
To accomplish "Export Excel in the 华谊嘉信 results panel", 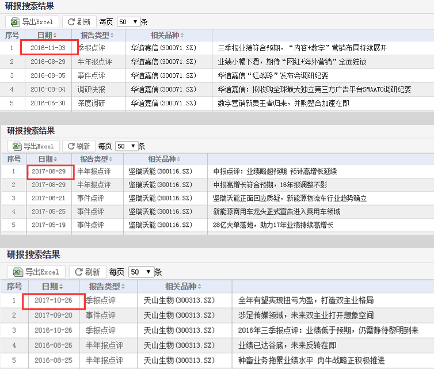I will (32, 22).
